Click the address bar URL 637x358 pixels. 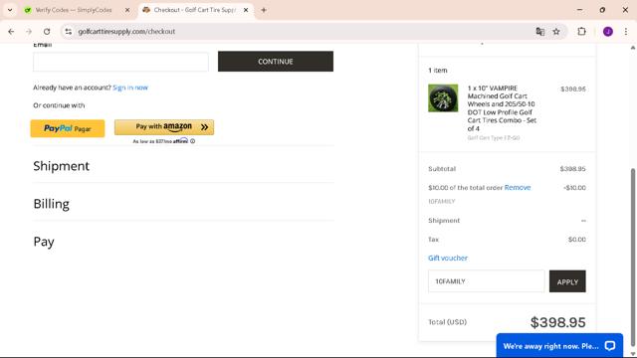tap(126, 31)
